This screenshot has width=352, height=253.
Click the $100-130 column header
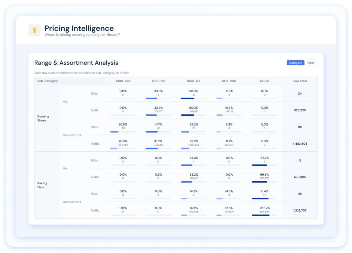tap(123, 81)
